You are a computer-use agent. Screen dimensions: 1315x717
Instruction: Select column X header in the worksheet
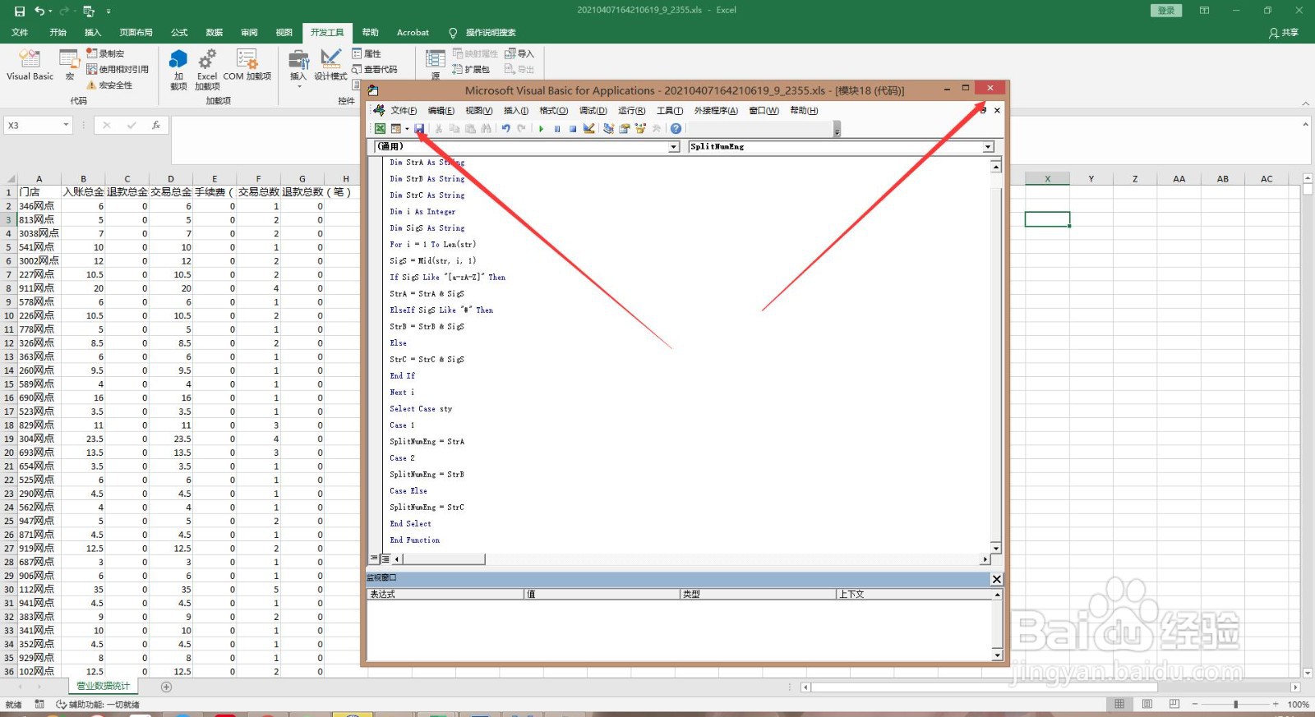click(1047, 178)
